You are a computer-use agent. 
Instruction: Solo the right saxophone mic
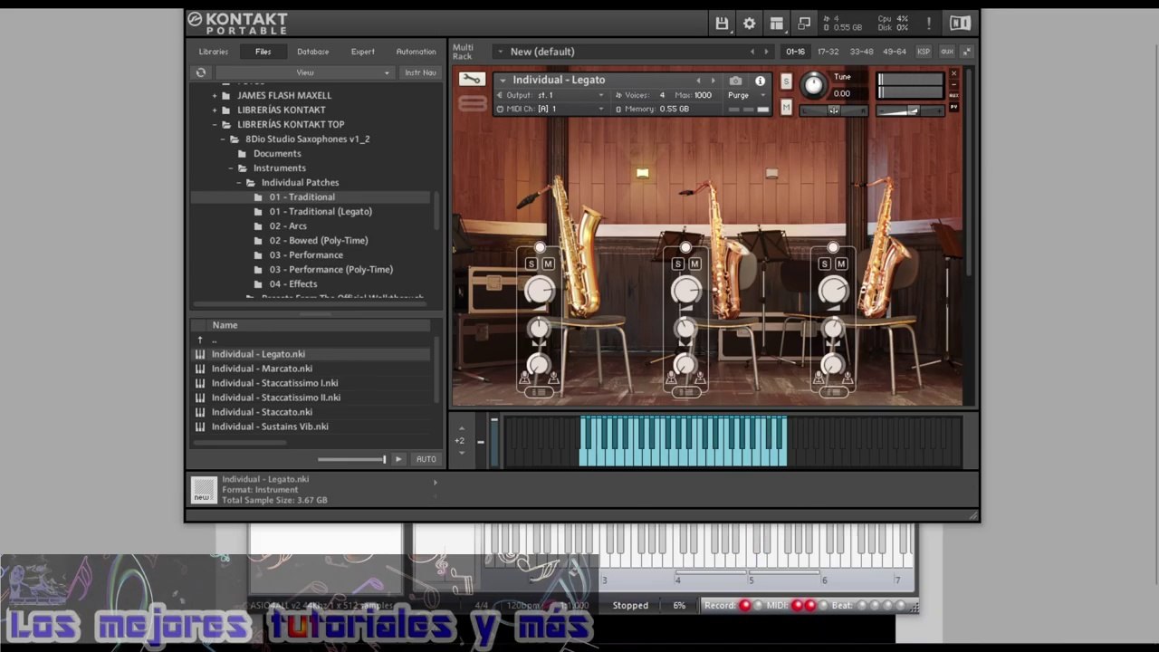click(825, 264)
